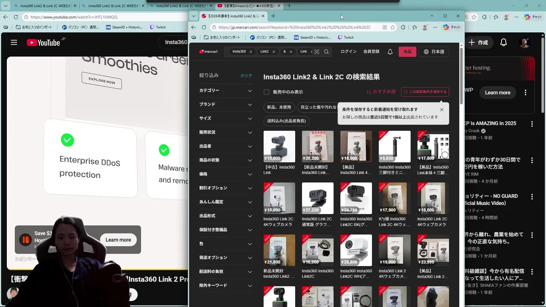Click この検索条件を保存する button
546x307 pixels.
pos(425,92)
